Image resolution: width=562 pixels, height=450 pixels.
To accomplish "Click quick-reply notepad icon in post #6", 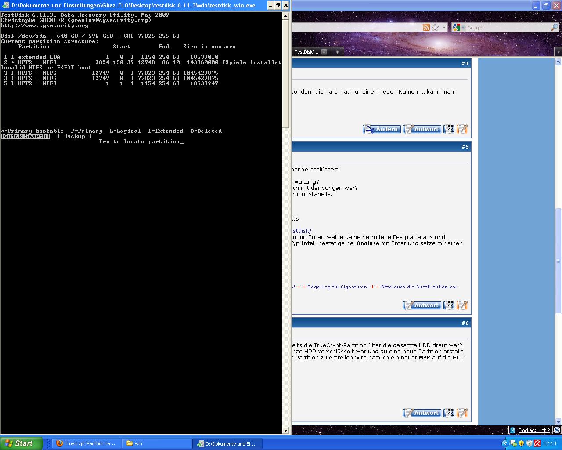I will 462,413.
